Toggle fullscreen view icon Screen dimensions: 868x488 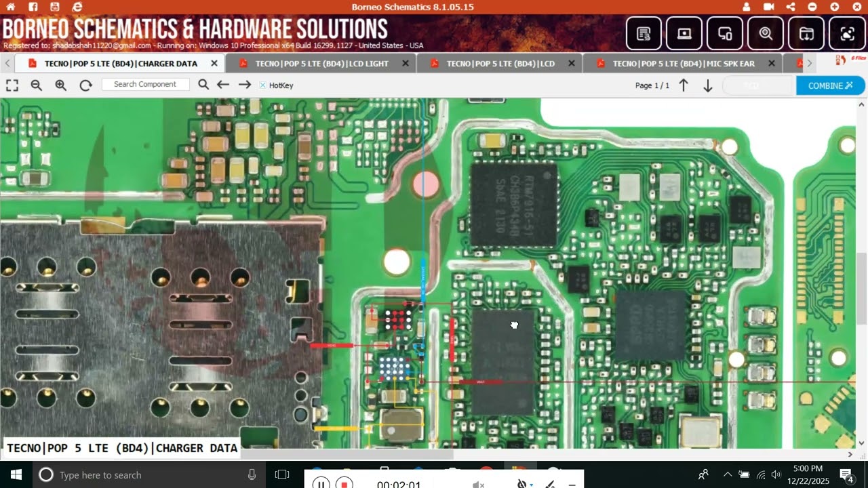click(12, 85)
